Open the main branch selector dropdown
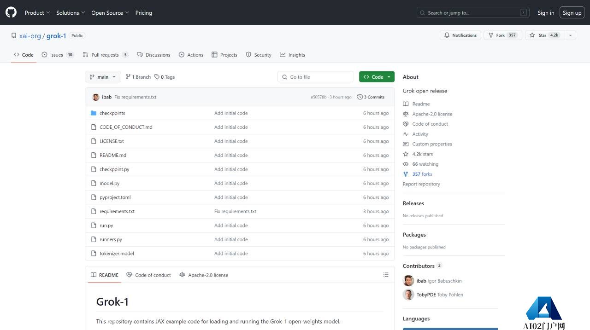 [x=103, y=77]
